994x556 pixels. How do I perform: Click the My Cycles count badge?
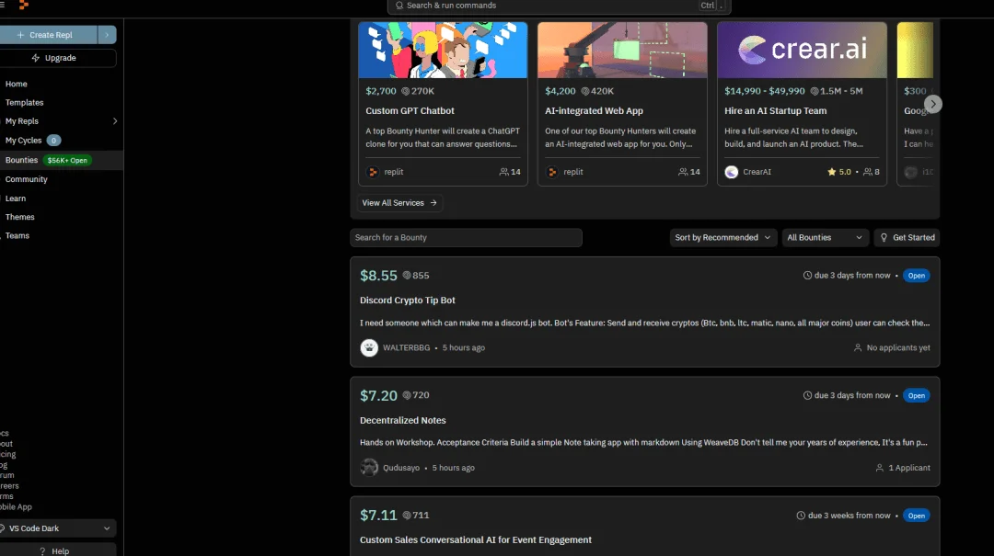click(x=54, y=141)
